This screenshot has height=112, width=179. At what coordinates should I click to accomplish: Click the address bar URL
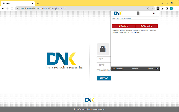(43, 8)
